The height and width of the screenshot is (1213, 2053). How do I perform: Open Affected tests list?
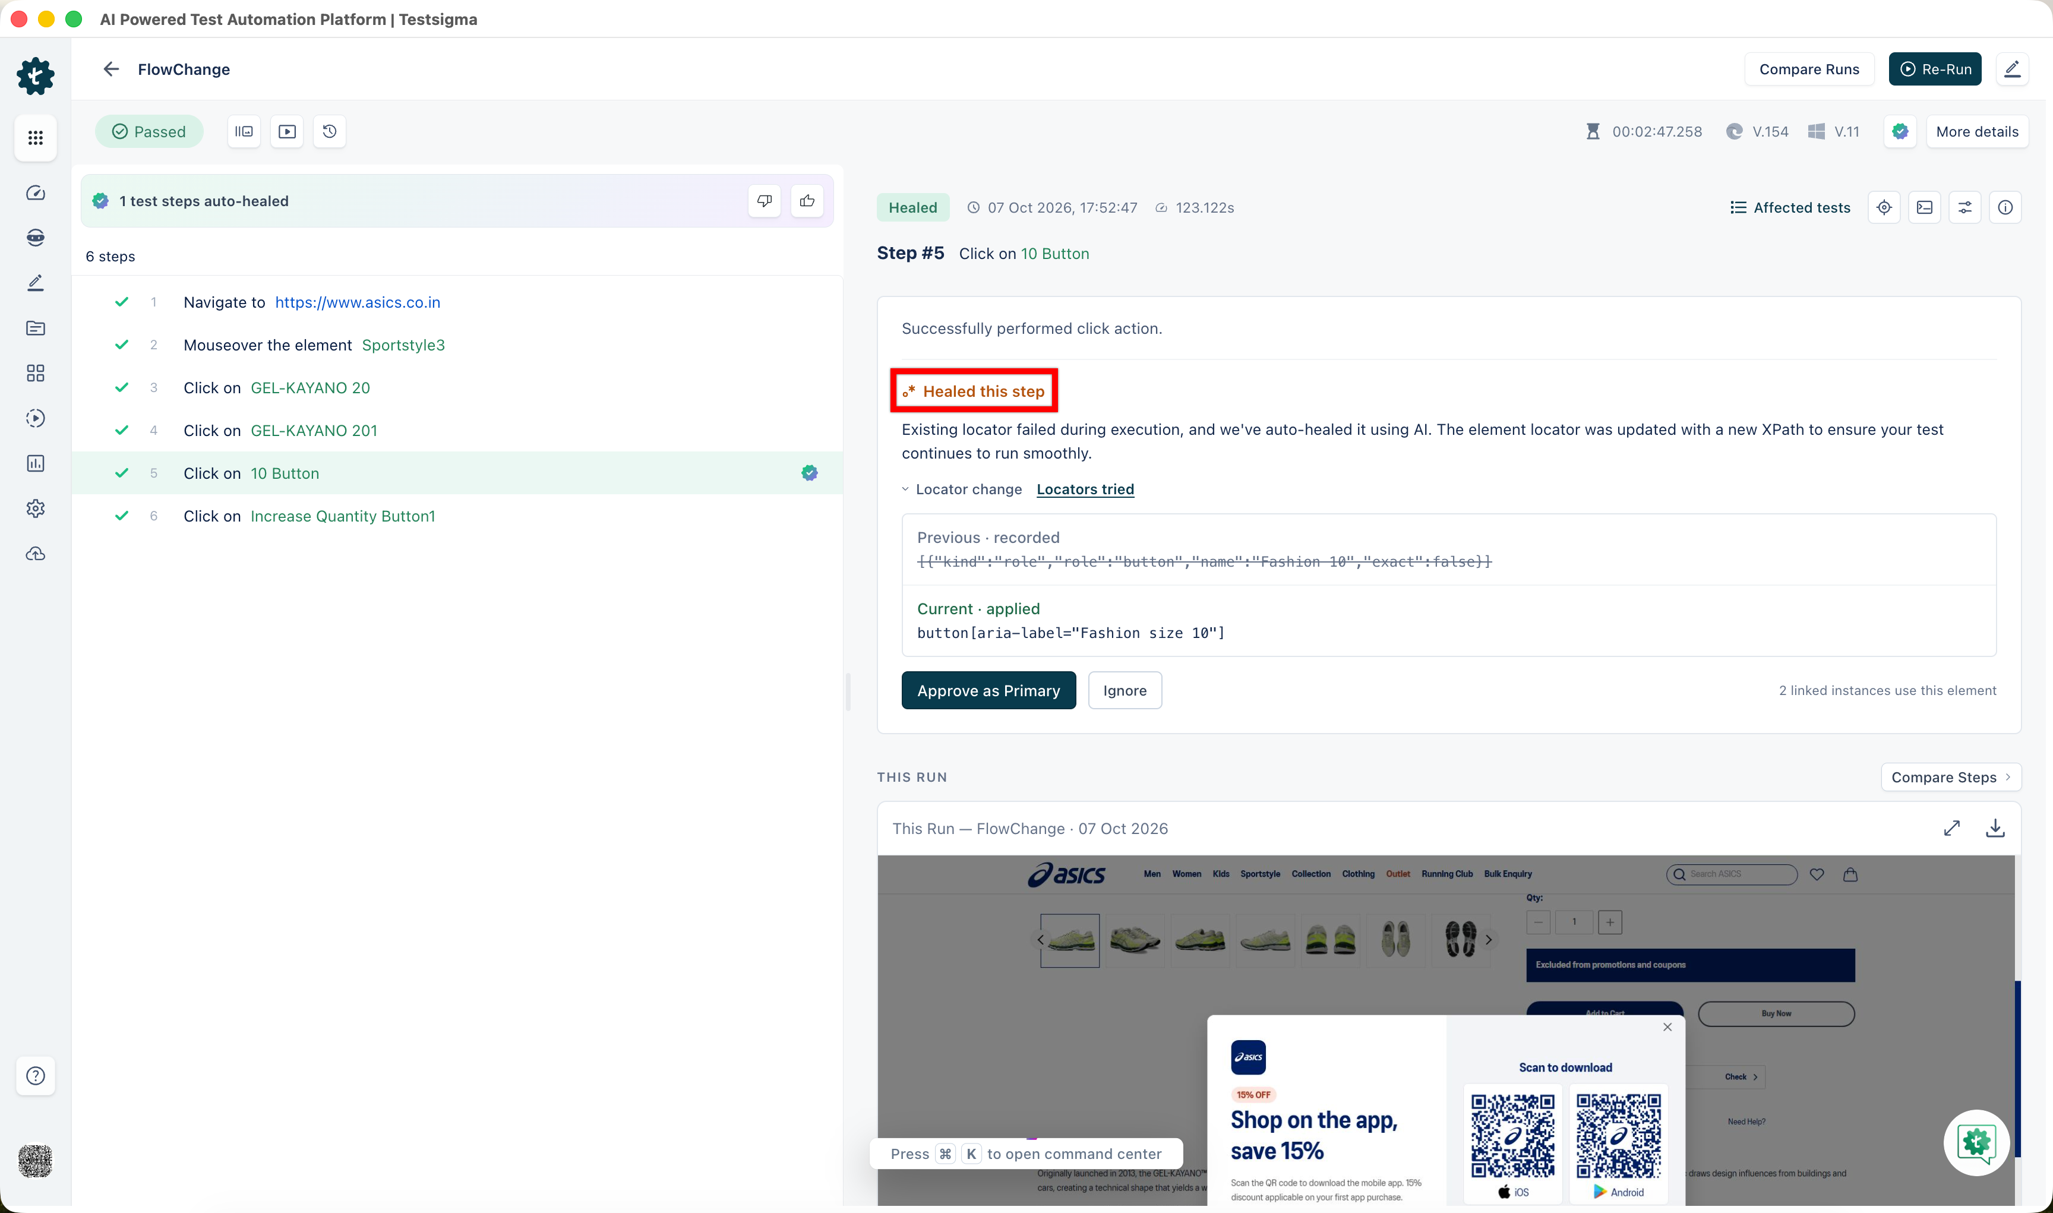tap(1790, 208)
